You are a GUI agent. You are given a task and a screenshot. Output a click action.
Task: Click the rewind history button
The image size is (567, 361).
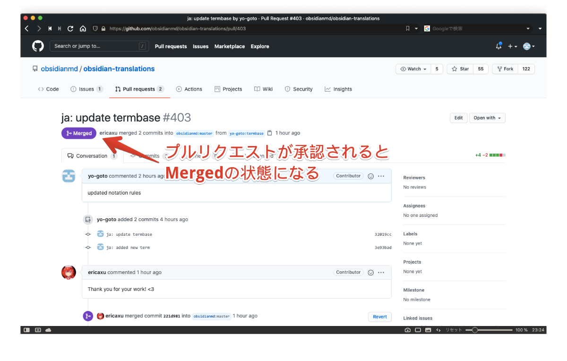click(50, 28)
